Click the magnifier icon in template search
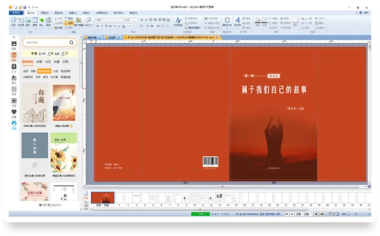Screen dimensions: 380x236 pos(72,43)
